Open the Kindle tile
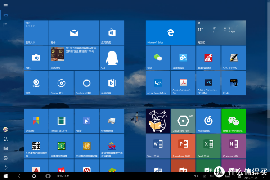The width and height of the screenshot is (270, 180). 234,83
